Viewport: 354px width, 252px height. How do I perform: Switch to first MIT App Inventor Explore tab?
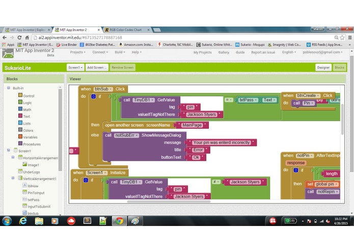(28, 30)
